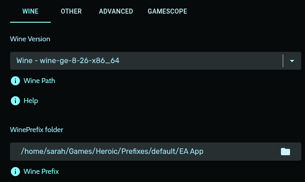Browse for WinePrefix folder using folder icon

click(285, 152)
